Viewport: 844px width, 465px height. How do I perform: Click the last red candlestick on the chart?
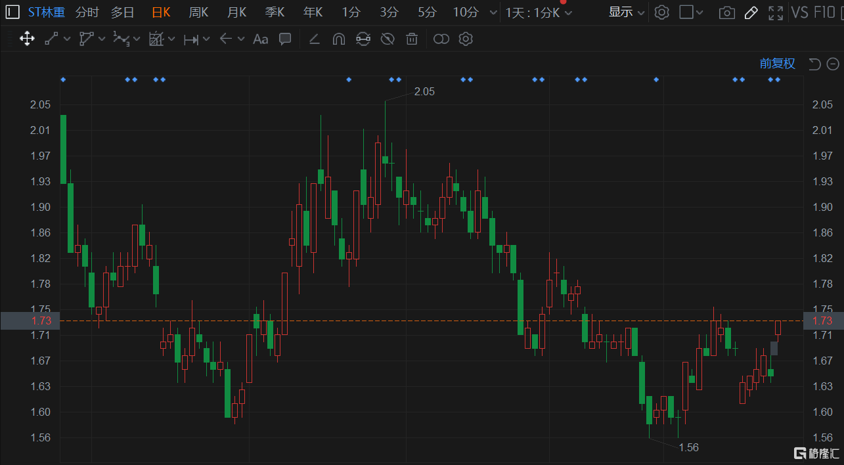[778, 328]
